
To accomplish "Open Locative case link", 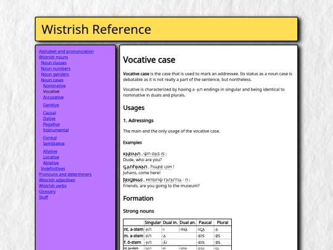I will coord(51,157).
